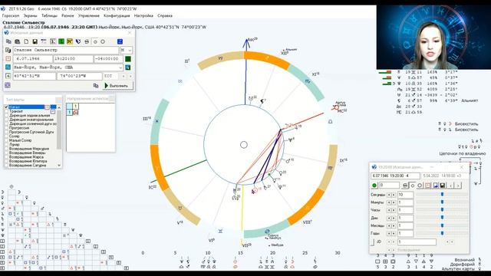Open the dropdown right of the name field
Screen dimensions: 491x276
130,50
